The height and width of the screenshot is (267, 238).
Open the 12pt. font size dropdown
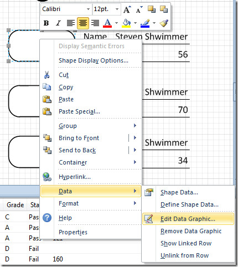tap(117, 9)
